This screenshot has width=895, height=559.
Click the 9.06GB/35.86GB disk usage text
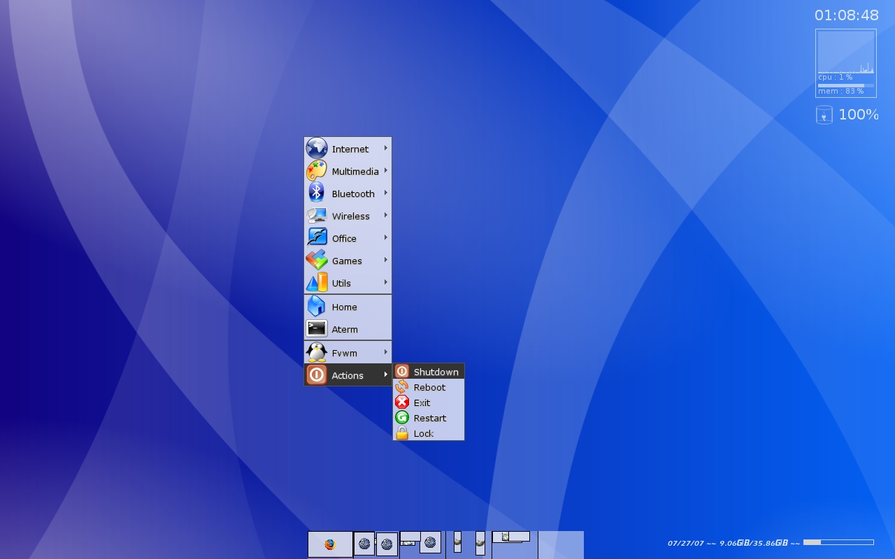coord(754,543)
